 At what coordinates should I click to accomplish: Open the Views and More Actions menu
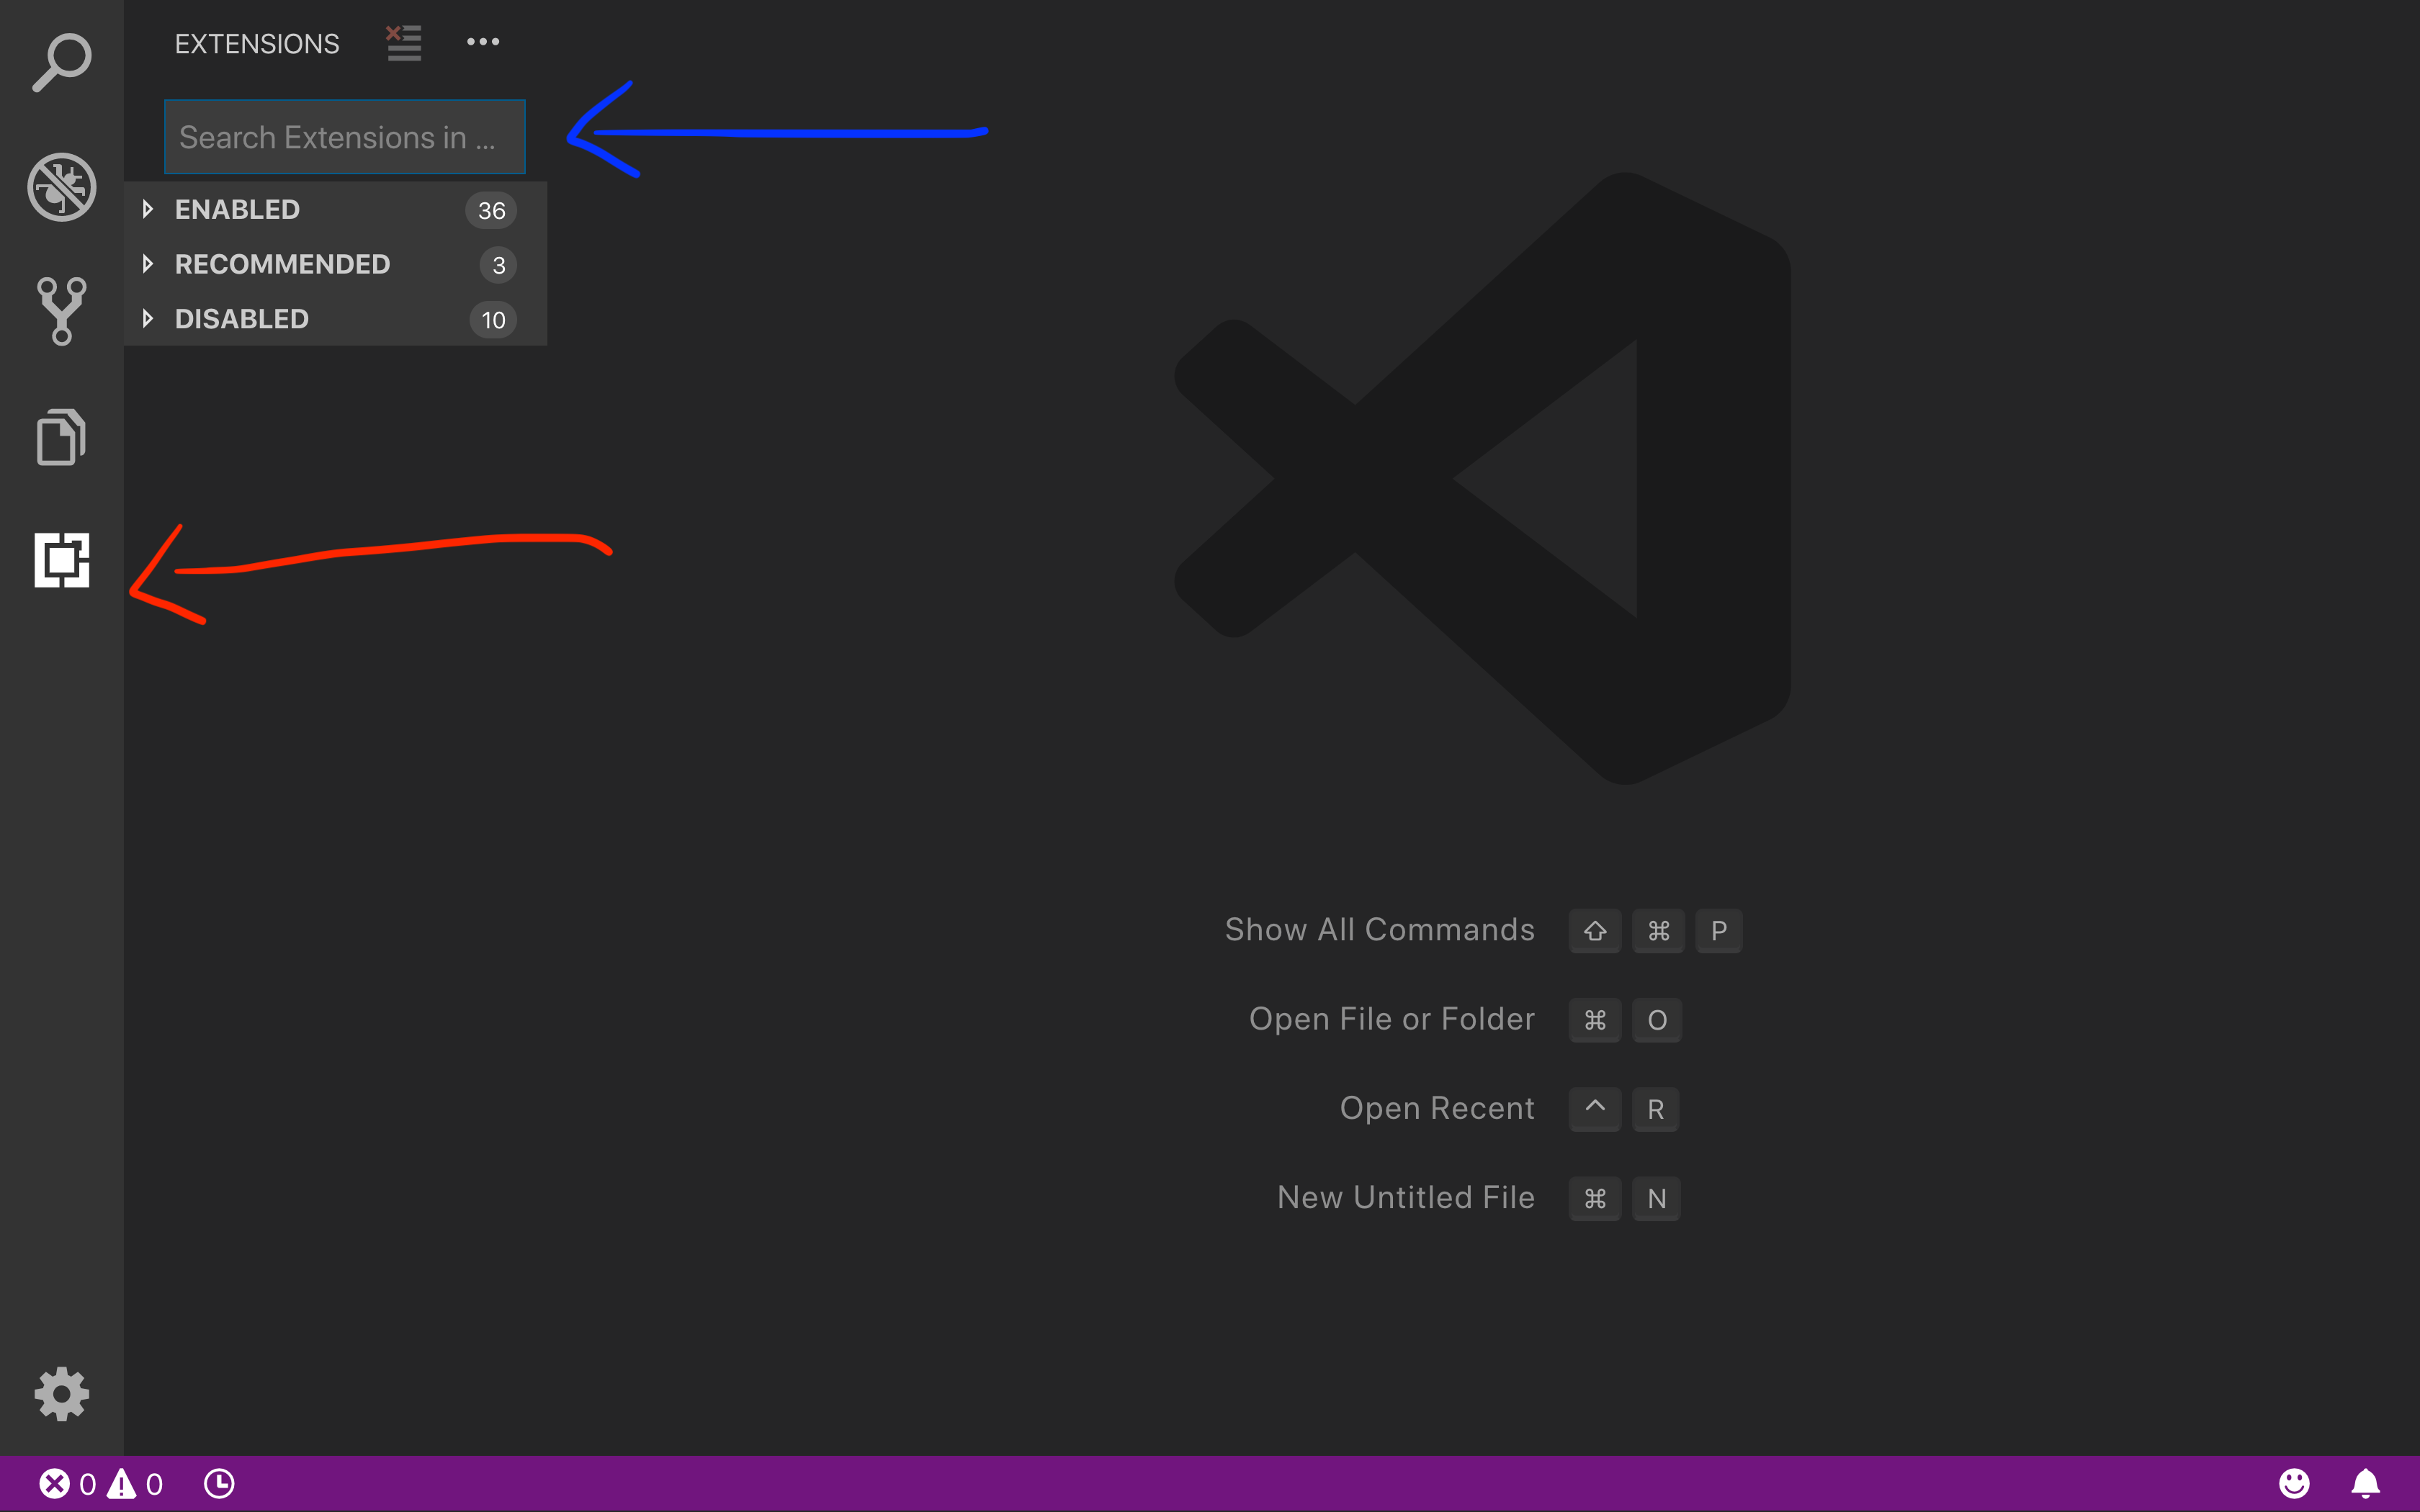(483, 42)
